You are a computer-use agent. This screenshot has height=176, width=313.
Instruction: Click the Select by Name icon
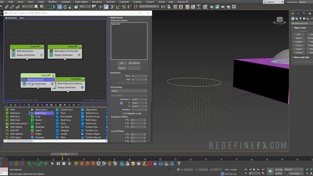click(x=42, y=7)
